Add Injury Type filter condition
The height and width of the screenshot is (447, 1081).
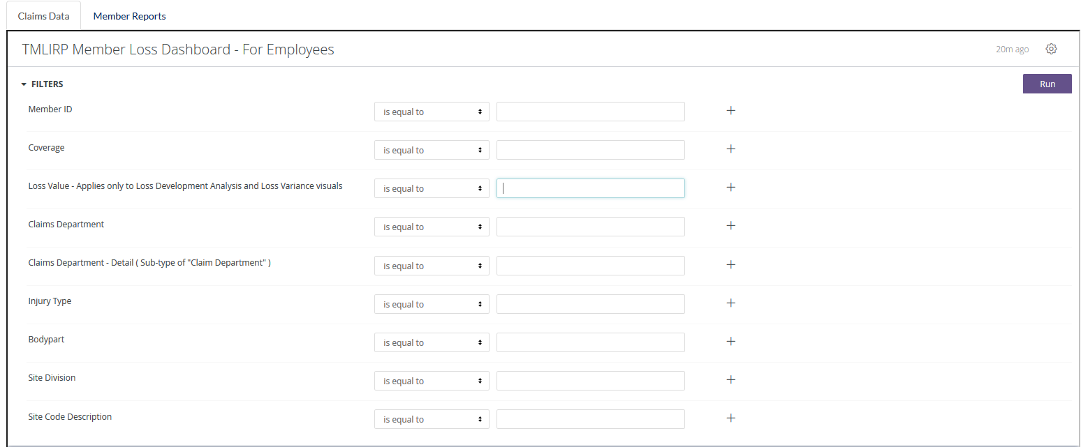coord(730,303)
